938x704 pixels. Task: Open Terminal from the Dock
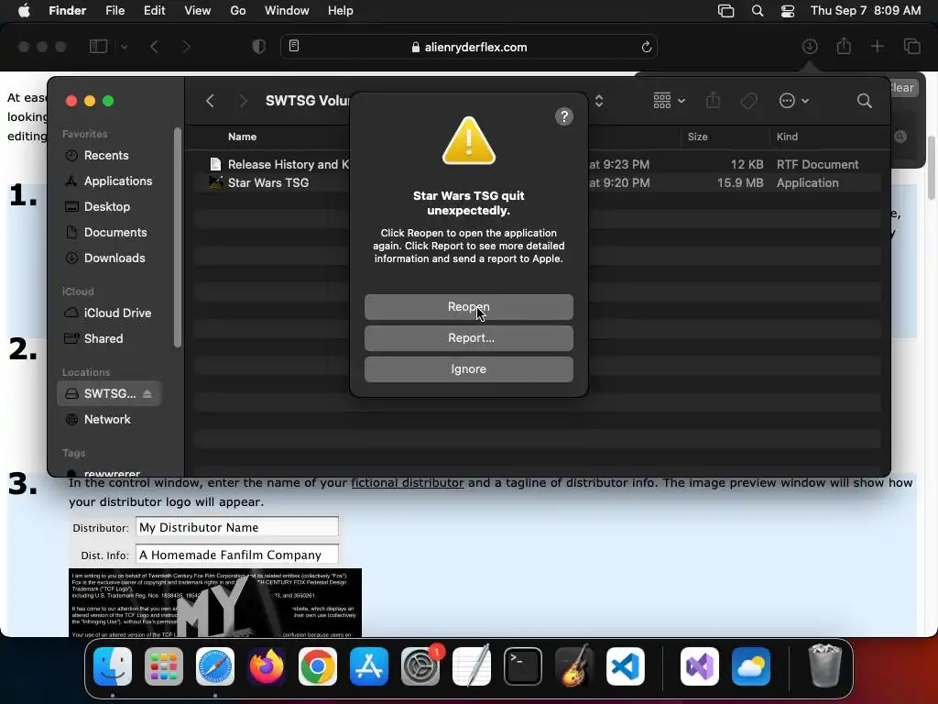(x=523, y=666)
